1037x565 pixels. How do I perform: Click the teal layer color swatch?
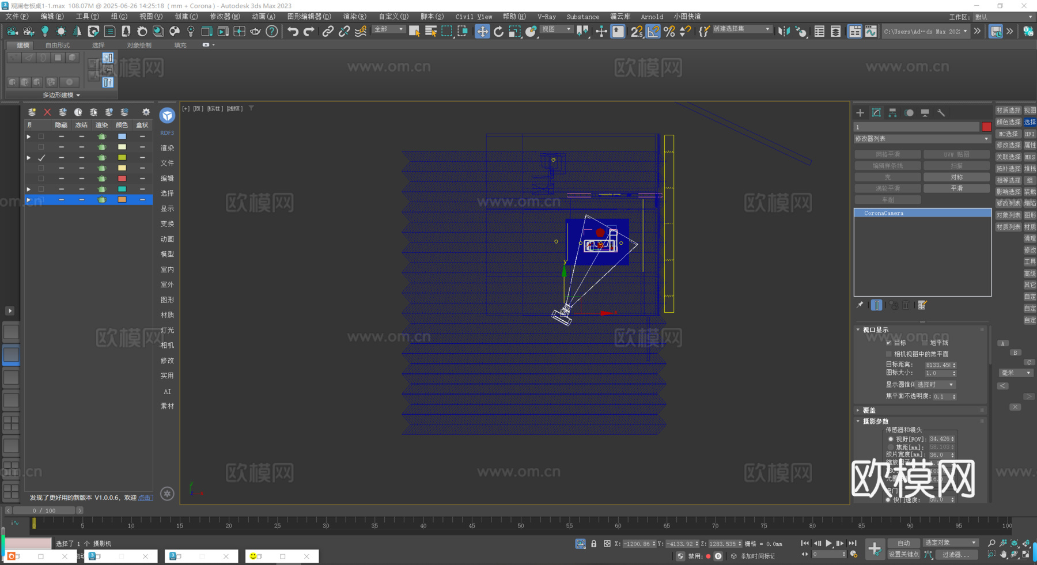pyautogui.click(x=122, y=189)
